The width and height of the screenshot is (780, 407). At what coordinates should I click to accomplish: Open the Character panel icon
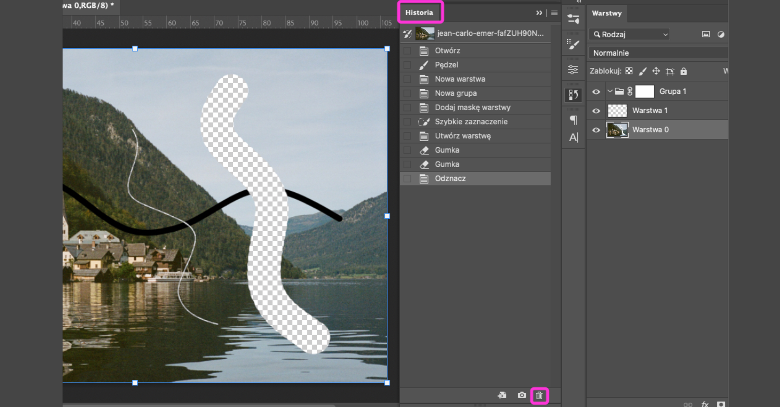coord(573,138)
